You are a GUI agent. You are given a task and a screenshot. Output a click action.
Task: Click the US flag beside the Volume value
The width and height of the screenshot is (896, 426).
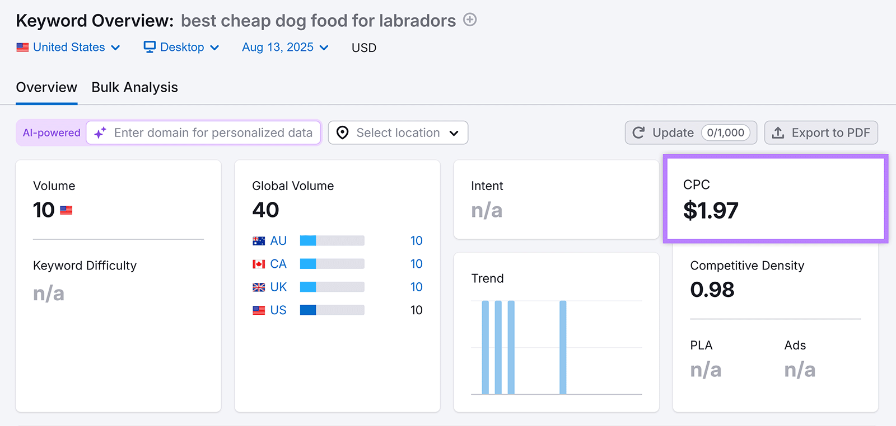tap(67, 210)
